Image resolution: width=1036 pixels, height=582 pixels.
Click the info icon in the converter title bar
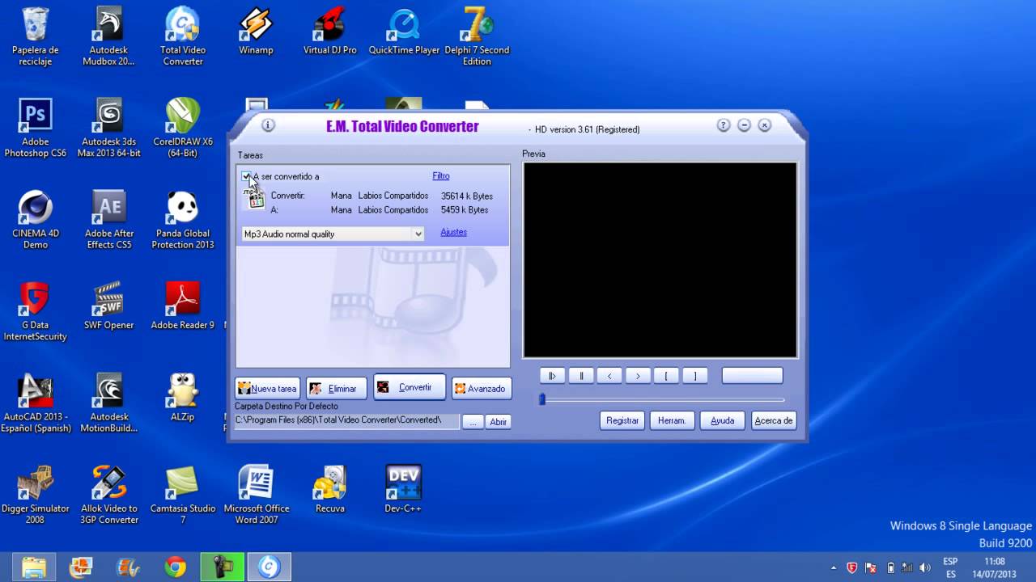(269, 125)
